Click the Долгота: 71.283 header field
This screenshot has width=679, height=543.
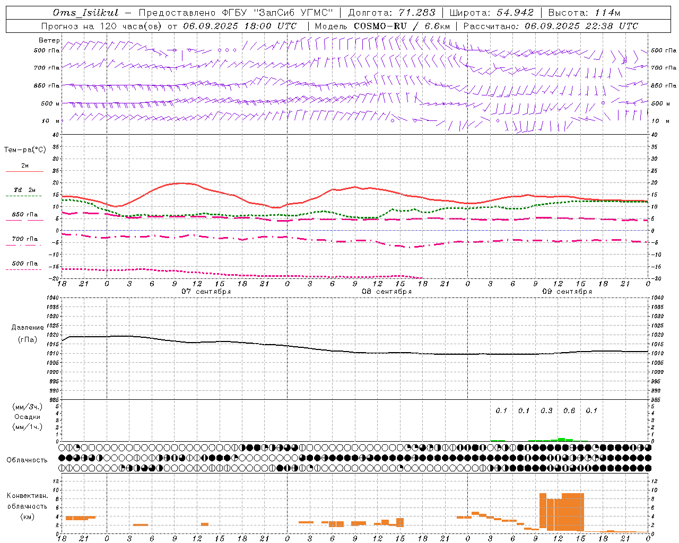pyautogui.click(x=391, y=13)
